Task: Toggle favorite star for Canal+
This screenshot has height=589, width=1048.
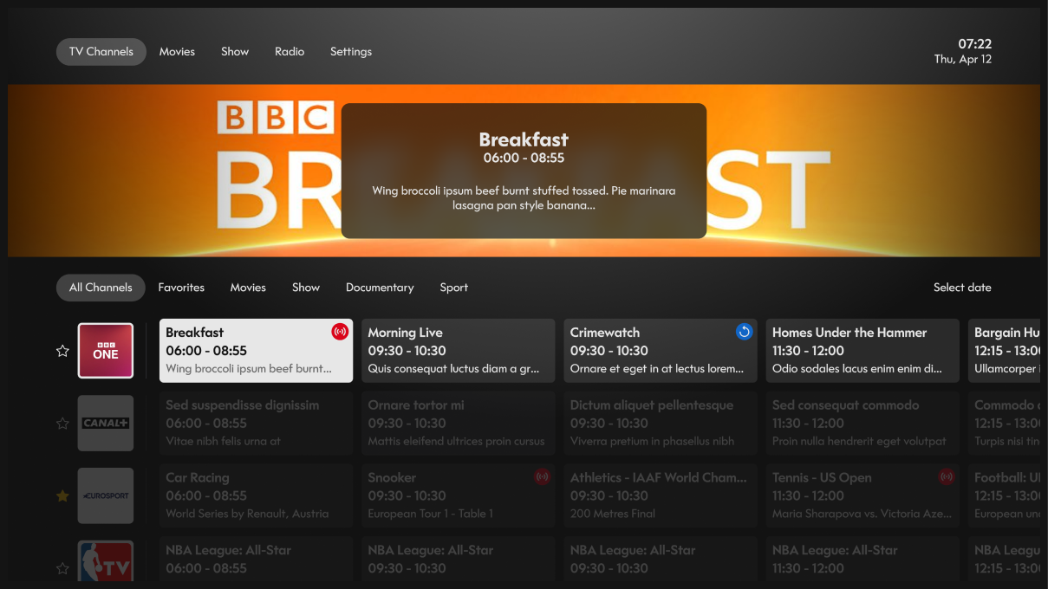Action: [62, 424]
